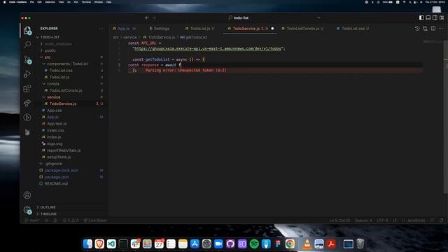Click unsaved dot on TodoService.js tab
448x252 pixels.
click(272, 29)
